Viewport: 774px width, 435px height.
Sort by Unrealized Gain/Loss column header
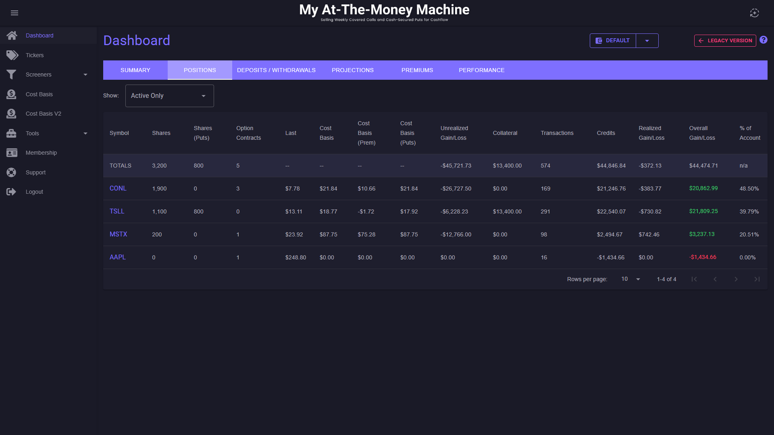454,133
